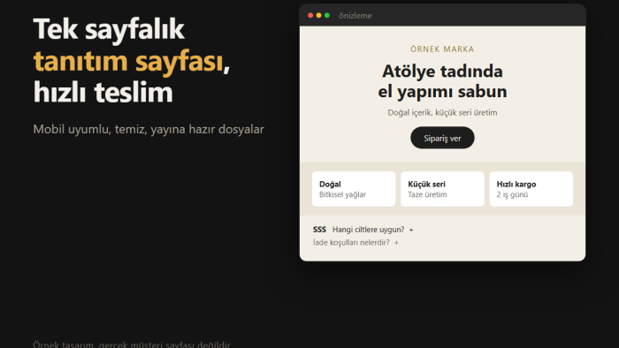Viewport: 619px width, 348px height.
Task: Select the 'Doğal' feature card
Action: [x=354, y=189]
